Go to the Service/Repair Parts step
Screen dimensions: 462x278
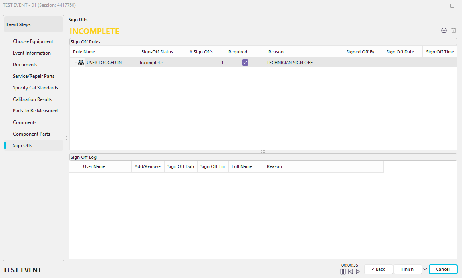(x=34, y=76)
